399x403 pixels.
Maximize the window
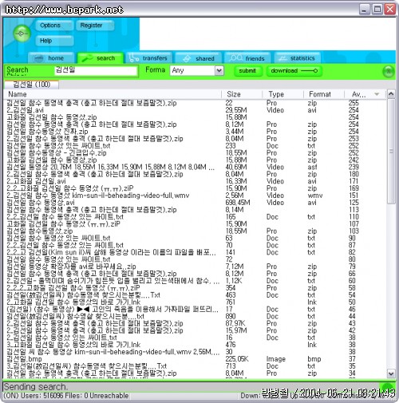click(377, 10)
